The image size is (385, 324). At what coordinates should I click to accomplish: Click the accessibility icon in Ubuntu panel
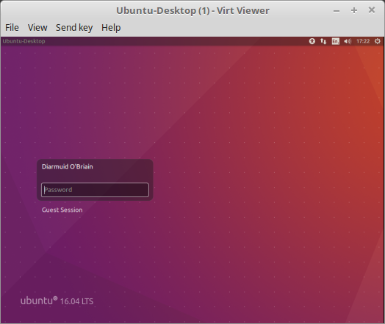pos(312,41)
